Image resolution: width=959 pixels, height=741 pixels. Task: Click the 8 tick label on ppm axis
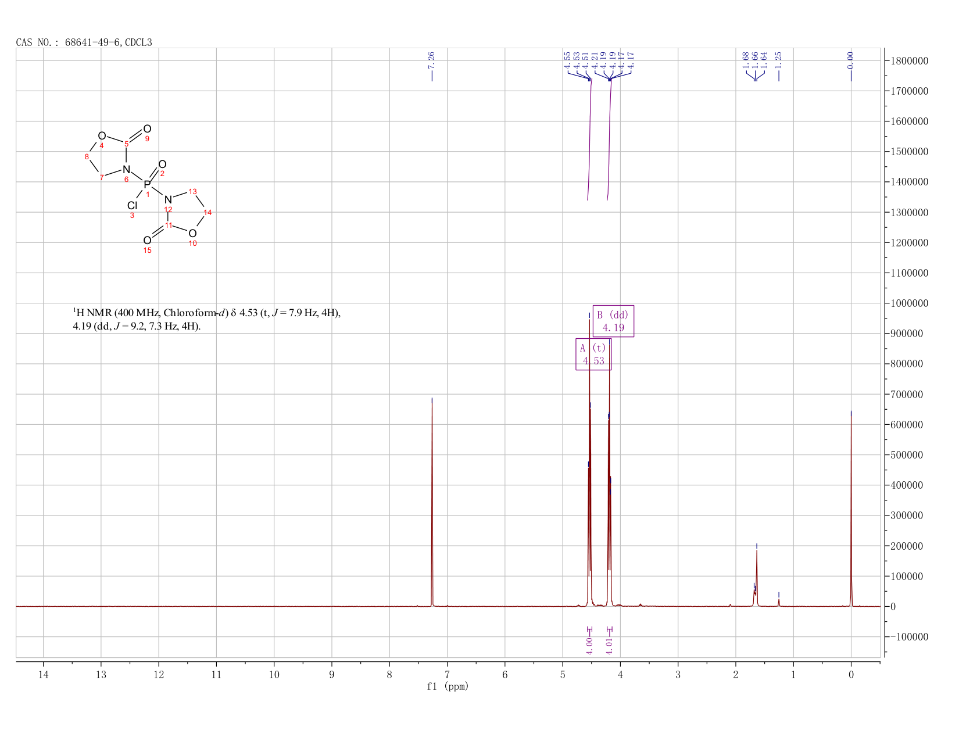(x=389, y=674)
